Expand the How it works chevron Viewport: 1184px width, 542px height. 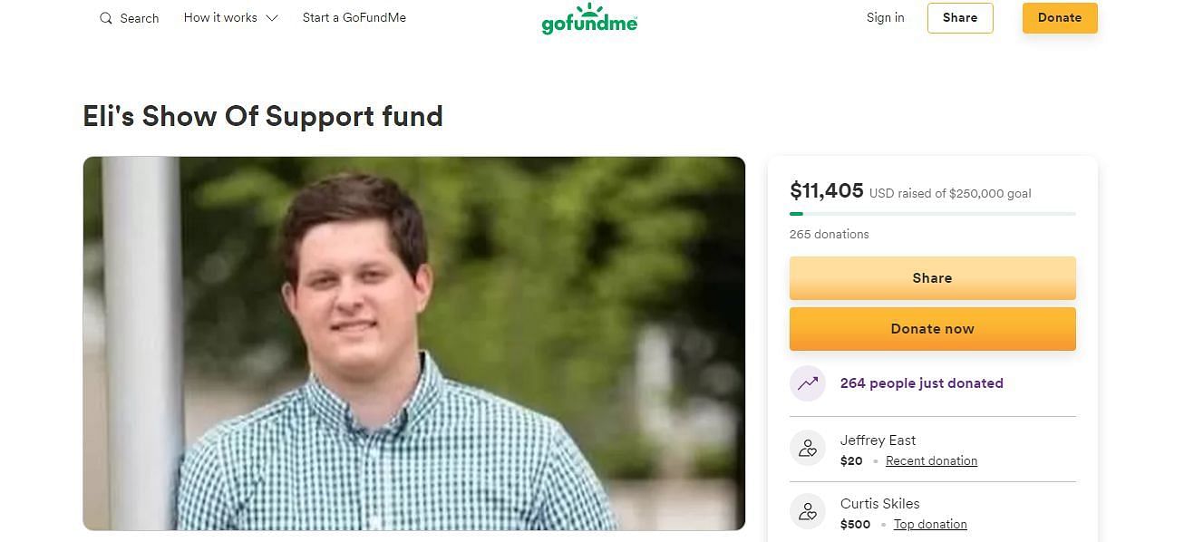tap(271, 18)
